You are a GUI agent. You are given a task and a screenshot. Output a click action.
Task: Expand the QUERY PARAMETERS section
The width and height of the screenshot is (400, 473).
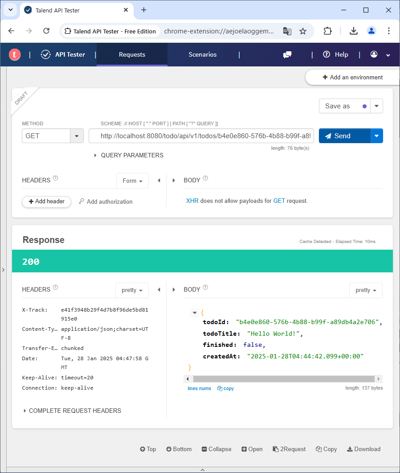coord(128,155)
